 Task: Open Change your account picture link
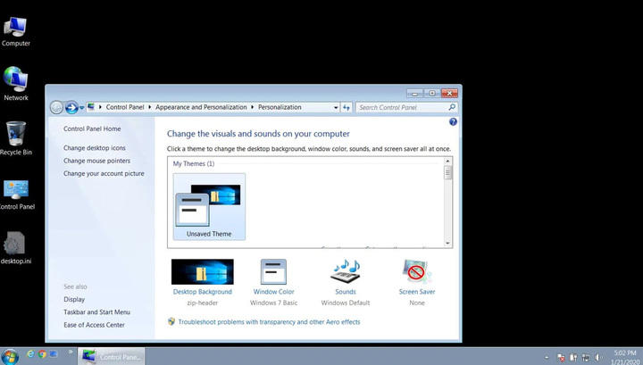coord(104,173)
